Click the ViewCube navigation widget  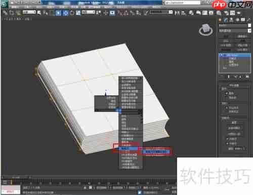click(x=205, y=30)
